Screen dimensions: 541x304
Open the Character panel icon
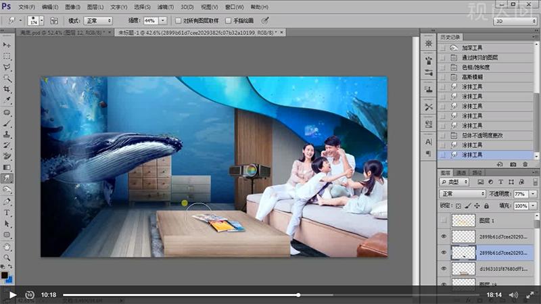point(429,142)
